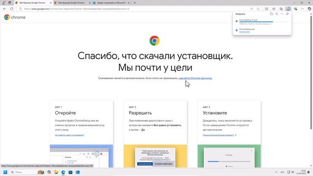Add page to favorites star
The image size is (313, 176).
pyautogui.click(x=258, y=9)
